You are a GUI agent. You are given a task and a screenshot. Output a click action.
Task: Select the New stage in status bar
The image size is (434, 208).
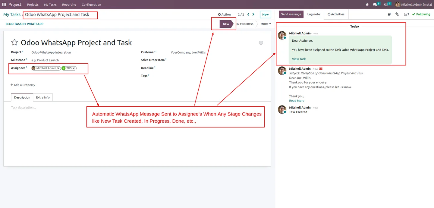click(x=226, y=24)
